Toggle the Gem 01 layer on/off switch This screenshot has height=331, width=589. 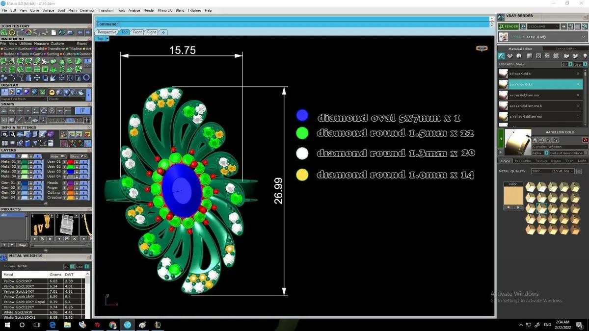[37, 183]
